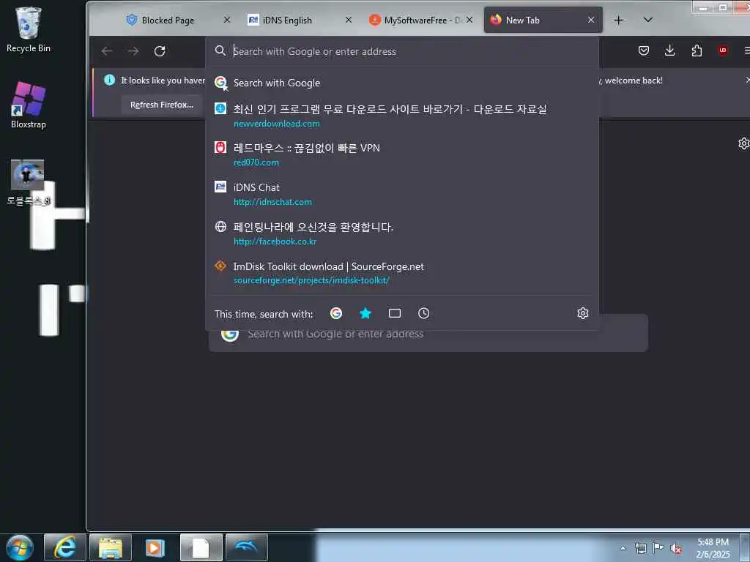
Task: Click the dolphin app taskbar icon
Action: coord(246,547)
